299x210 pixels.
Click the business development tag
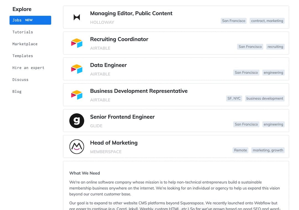coord(265,98)
